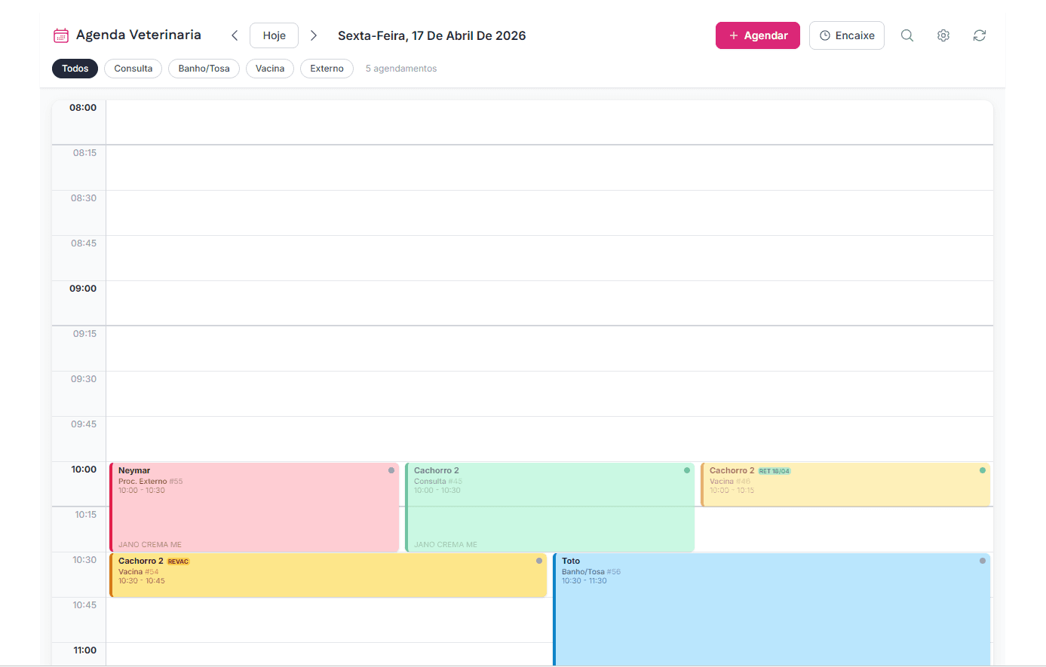Click Vacina #46 text on RET card
1046x667 pixels.
coord(730,482)
